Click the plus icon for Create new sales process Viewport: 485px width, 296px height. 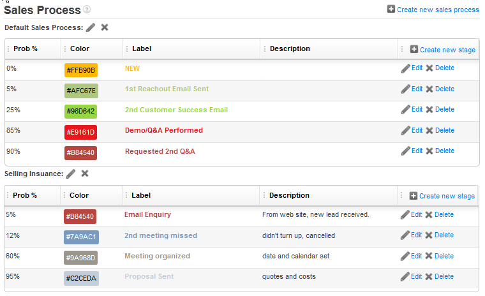tap(391, 10)
